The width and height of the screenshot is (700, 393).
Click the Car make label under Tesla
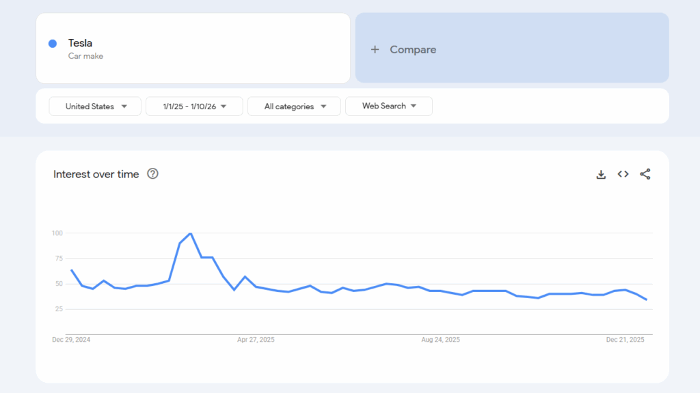tap(85, 56)
